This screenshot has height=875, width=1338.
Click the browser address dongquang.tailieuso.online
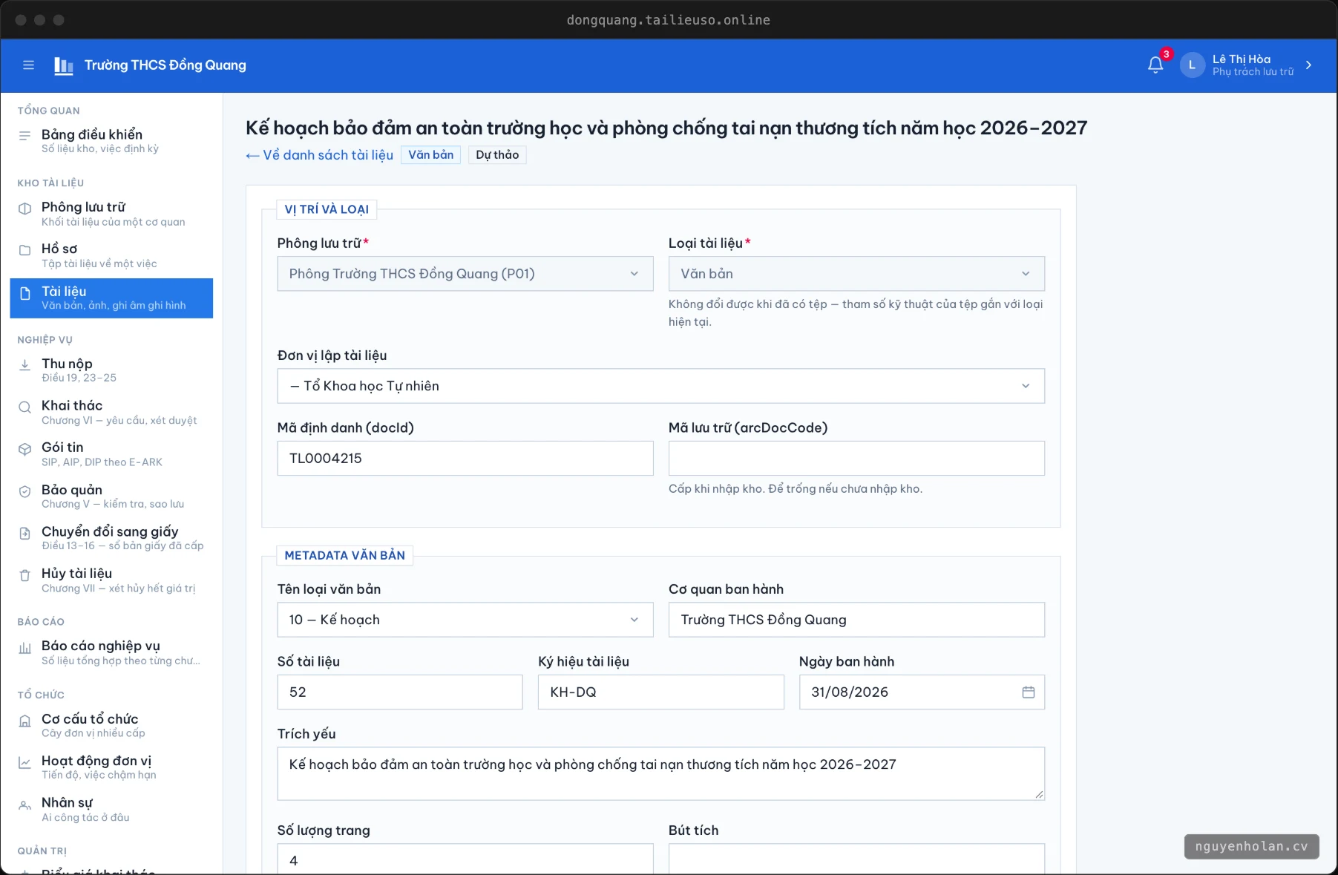tap(669, 20)
